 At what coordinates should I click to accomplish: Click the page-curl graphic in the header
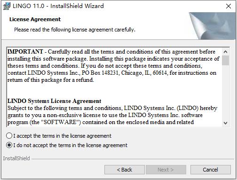(213, 26)
